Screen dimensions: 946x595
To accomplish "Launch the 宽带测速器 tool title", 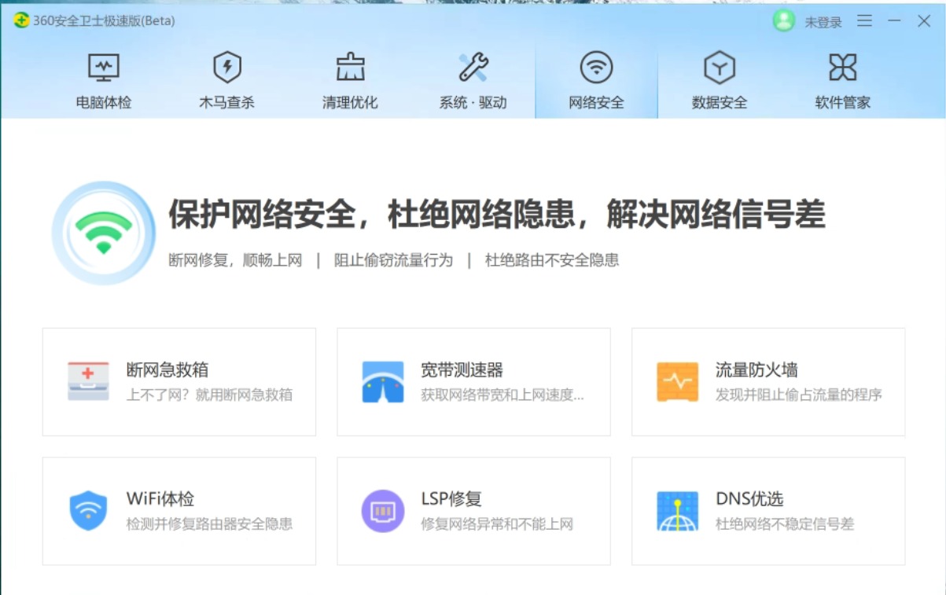I will (462, 369).
